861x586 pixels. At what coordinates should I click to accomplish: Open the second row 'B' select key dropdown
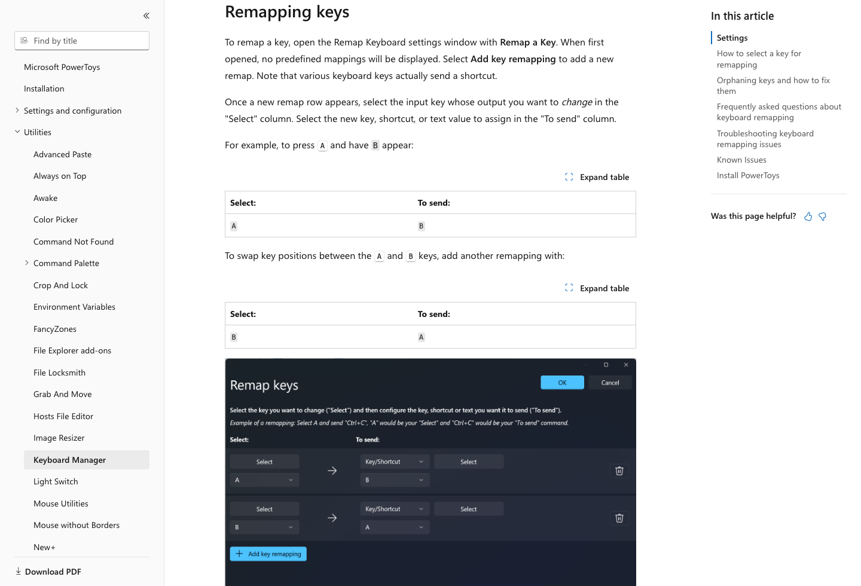[x=264, y=527]
